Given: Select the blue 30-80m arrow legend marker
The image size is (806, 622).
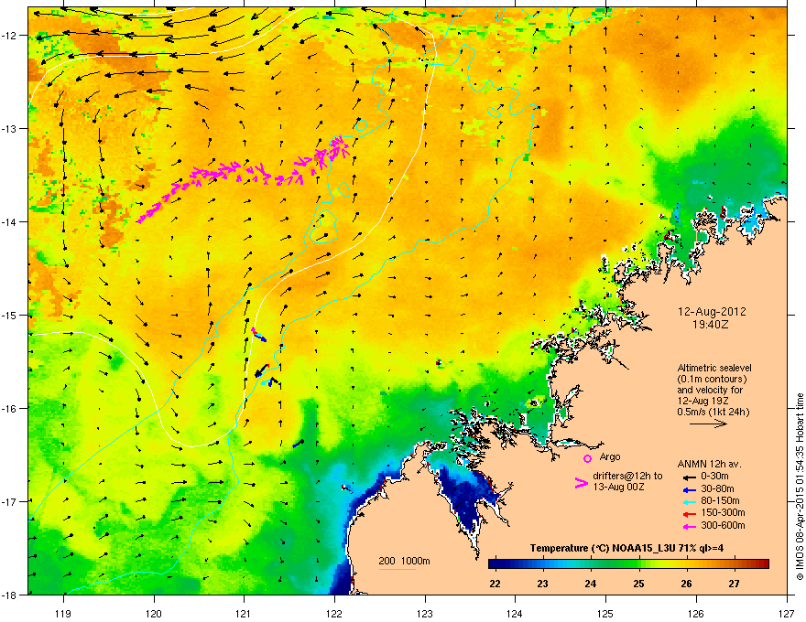Looking at the screenshot, I should tap(689, 489).
